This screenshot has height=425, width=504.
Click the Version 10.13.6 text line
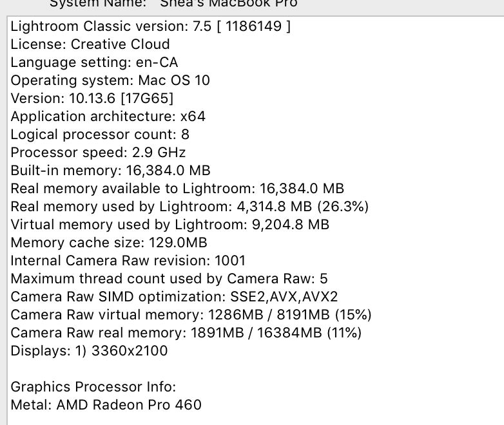tap(92, 99)
